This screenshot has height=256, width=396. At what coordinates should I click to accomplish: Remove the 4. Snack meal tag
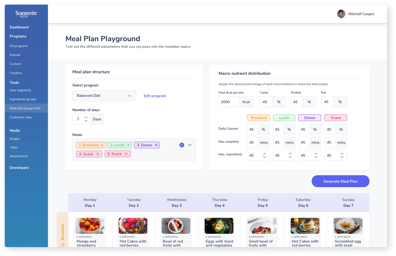[x=98, y=154]
